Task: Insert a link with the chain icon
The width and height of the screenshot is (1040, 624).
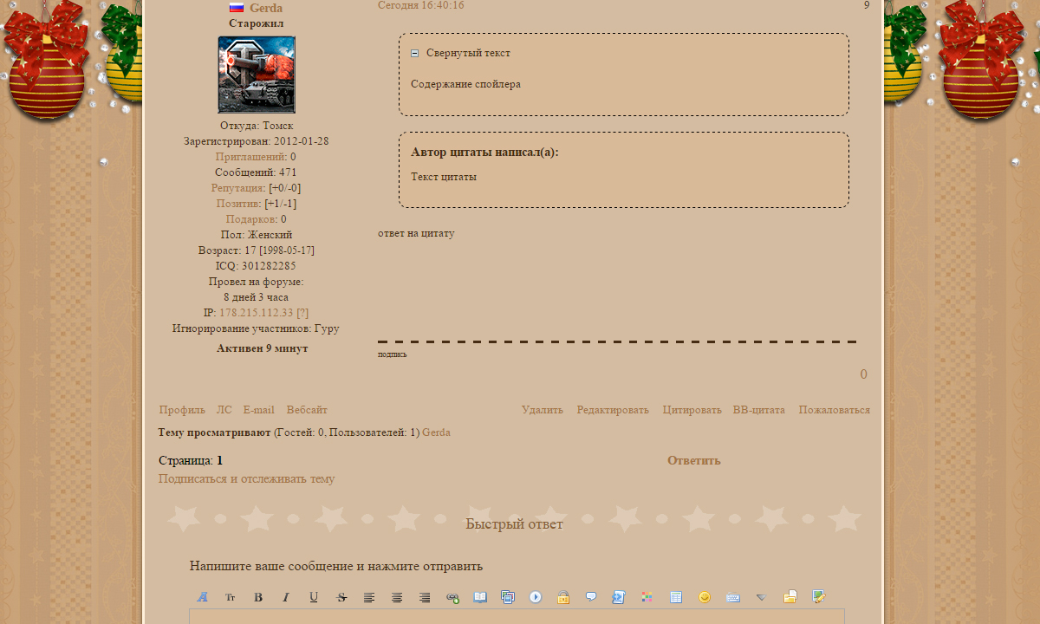Action: [x=452, y=597]
